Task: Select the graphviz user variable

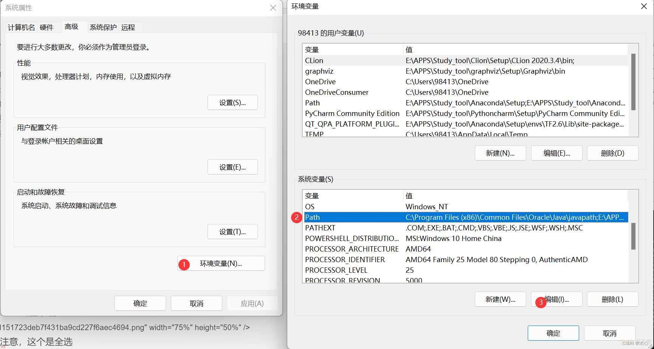Action: [466, 71]
